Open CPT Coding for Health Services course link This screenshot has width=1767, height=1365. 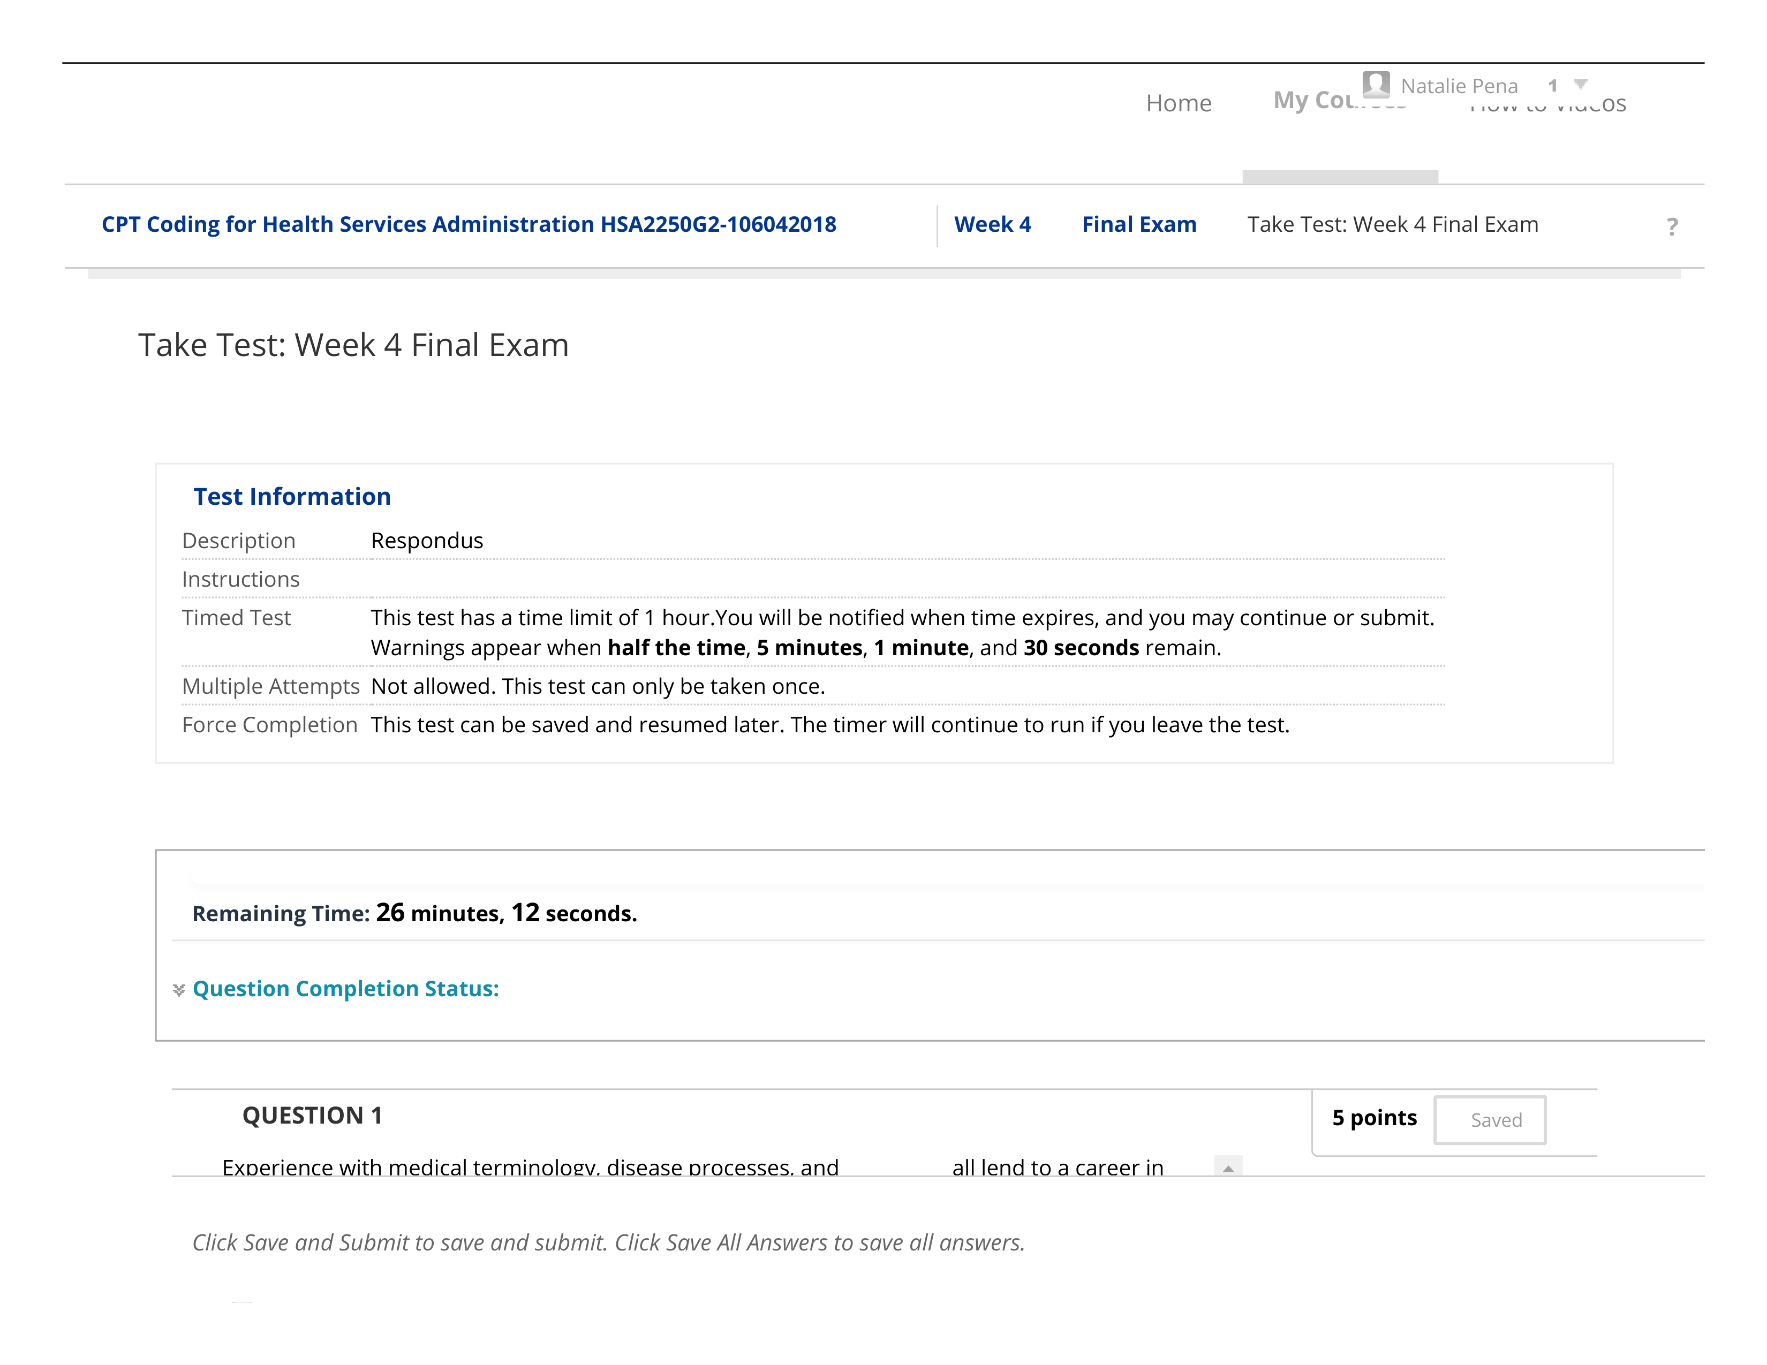pos(469,224)
